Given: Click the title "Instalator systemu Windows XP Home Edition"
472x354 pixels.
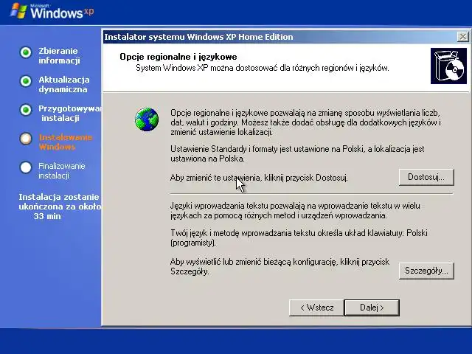Looking at the screenshot, I should [x=198, y=37].
